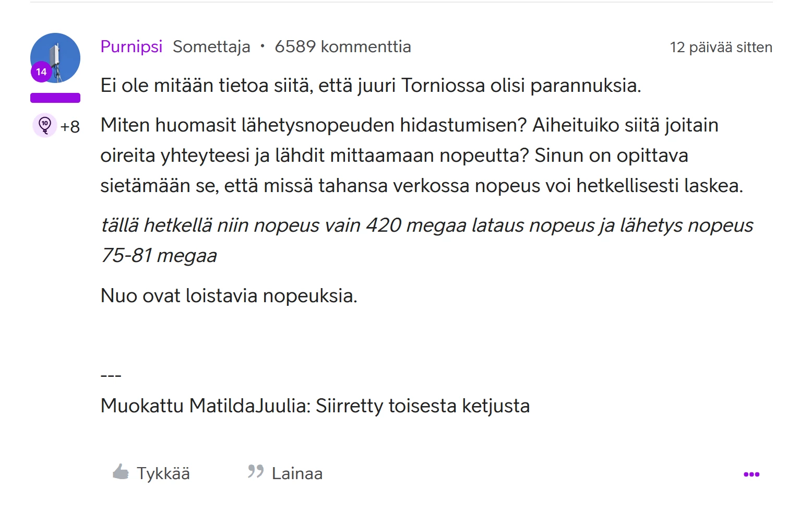Click the sentence "Nuo ovat loistavia nopeuksia."

tap(229, 296)
